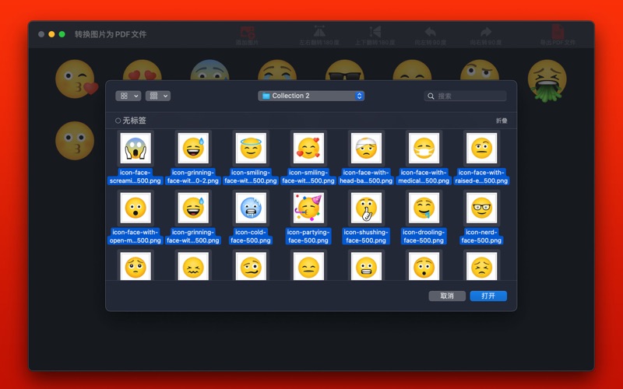Image resolution: width=623 pixels, height=389 pixels.
Task: Pick the drooling face file icon
Action: [424, 208]
